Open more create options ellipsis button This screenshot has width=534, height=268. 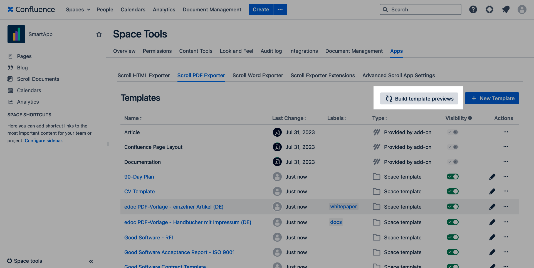[280, 9]
